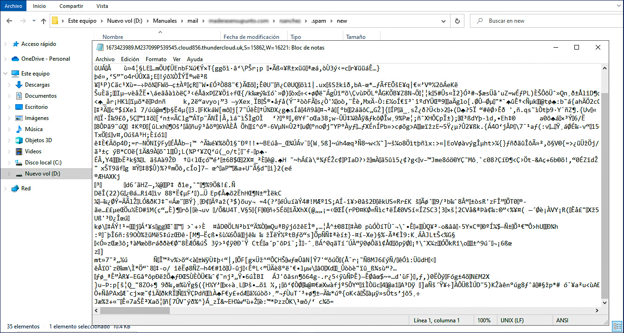
Task: Select the Música folder icon
Action: (x=20, y=129)
